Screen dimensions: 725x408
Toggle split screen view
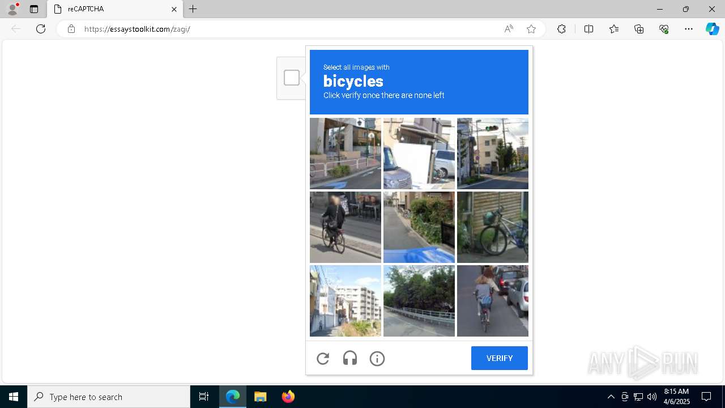[588, 29]
